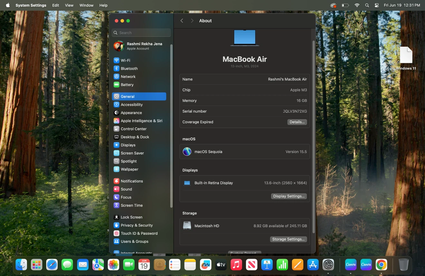Click the Apple M3 chip value
Screen dimensions: 425x276
pyautogui.click(x=298, y=90)
